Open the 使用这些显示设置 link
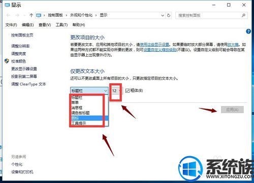Image resolution: width=254 pixels, height=183 pixels. (154, 45)
